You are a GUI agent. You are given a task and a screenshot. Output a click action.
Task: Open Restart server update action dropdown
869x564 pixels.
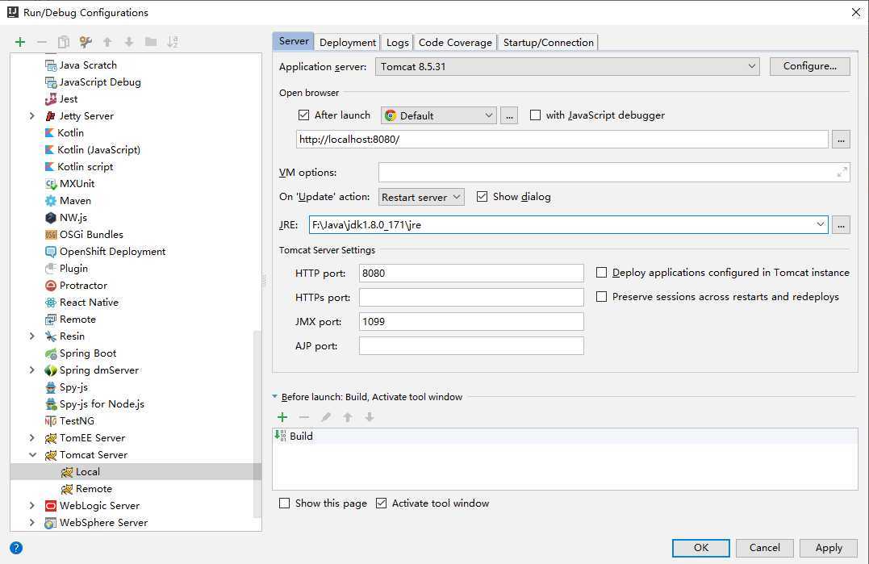pyautogui.click(x=421, y=197)
